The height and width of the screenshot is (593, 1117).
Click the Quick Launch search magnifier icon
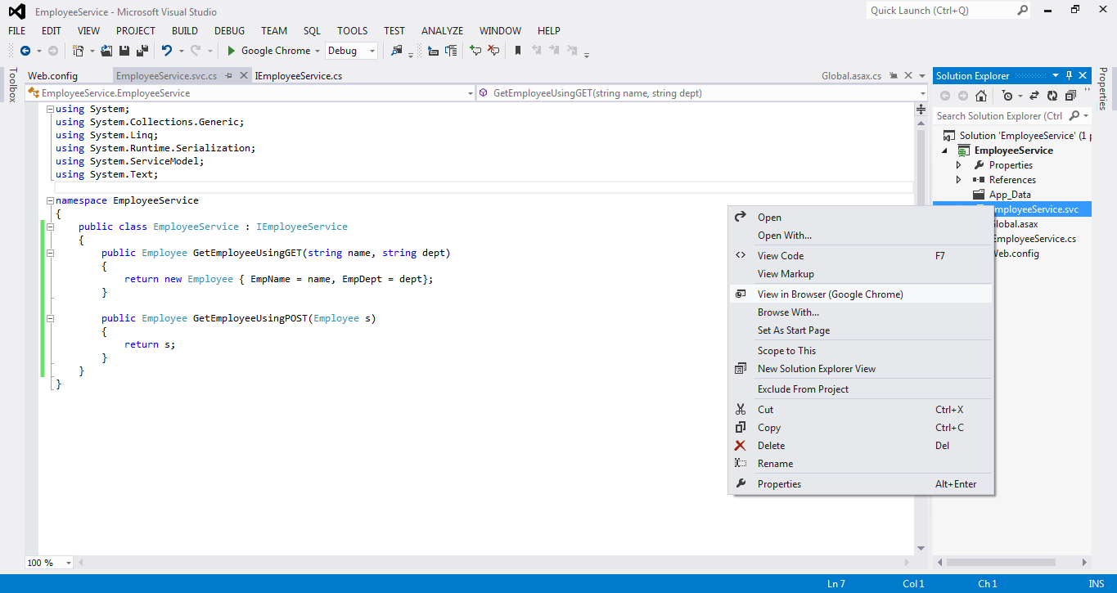pyautogui.click(x=1023, y=11)
